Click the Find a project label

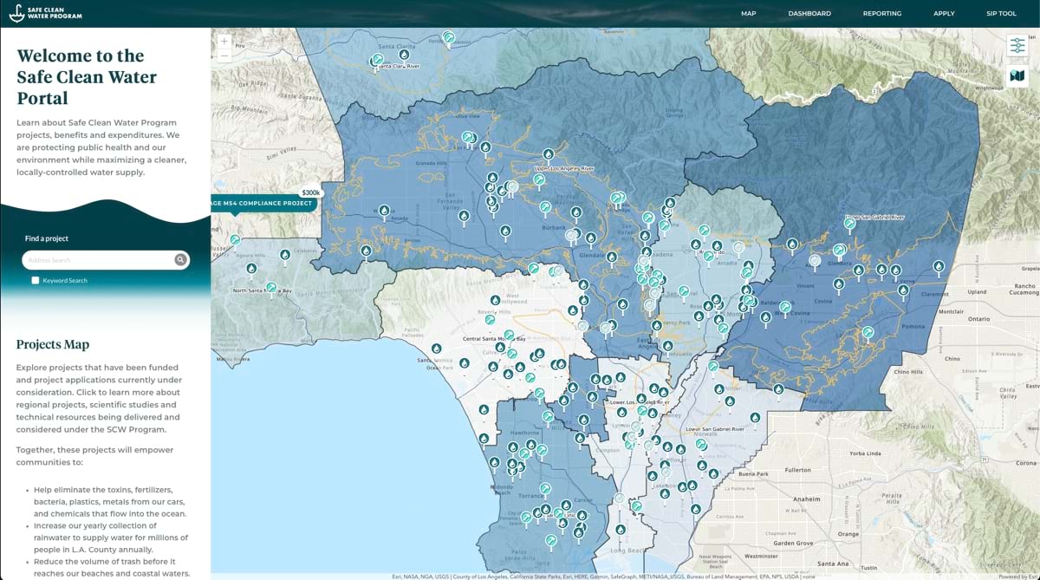[47, 238]
